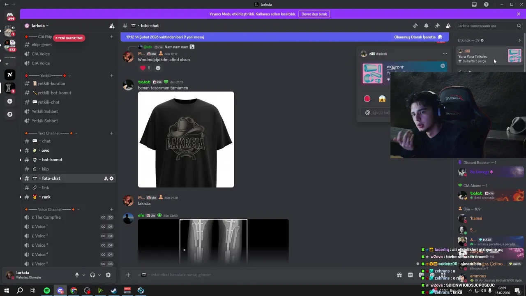The image size is (526, 296).
Task: Open gift icon in message bar
Action: tap(399, 275)
